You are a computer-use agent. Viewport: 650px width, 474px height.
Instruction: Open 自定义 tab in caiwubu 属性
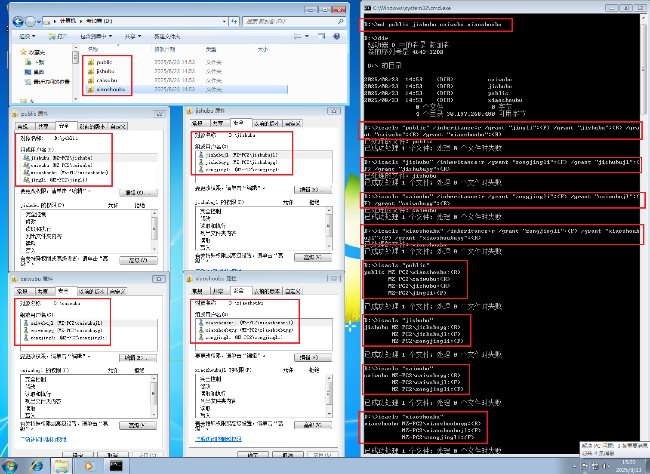pyautogui.click(x=117, y=292)
